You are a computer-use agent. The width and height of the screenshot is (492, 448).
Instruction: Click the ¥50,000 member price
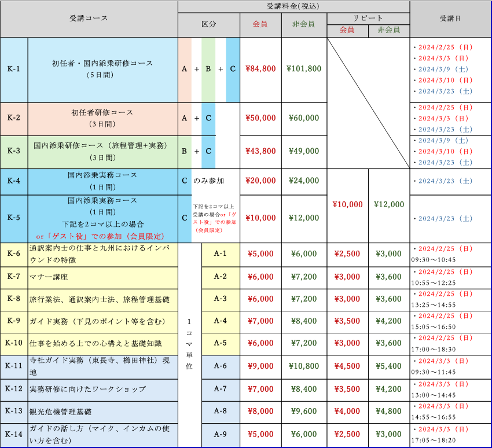click(260, 118)
